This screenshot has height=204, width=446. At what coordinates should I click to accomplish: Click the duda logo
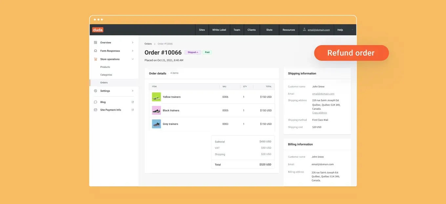tap(97, 30)
